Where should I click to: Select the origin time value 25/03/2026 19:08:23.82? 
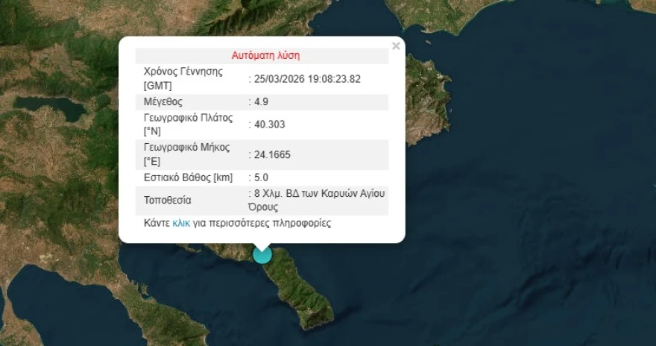tap(306, 78)
